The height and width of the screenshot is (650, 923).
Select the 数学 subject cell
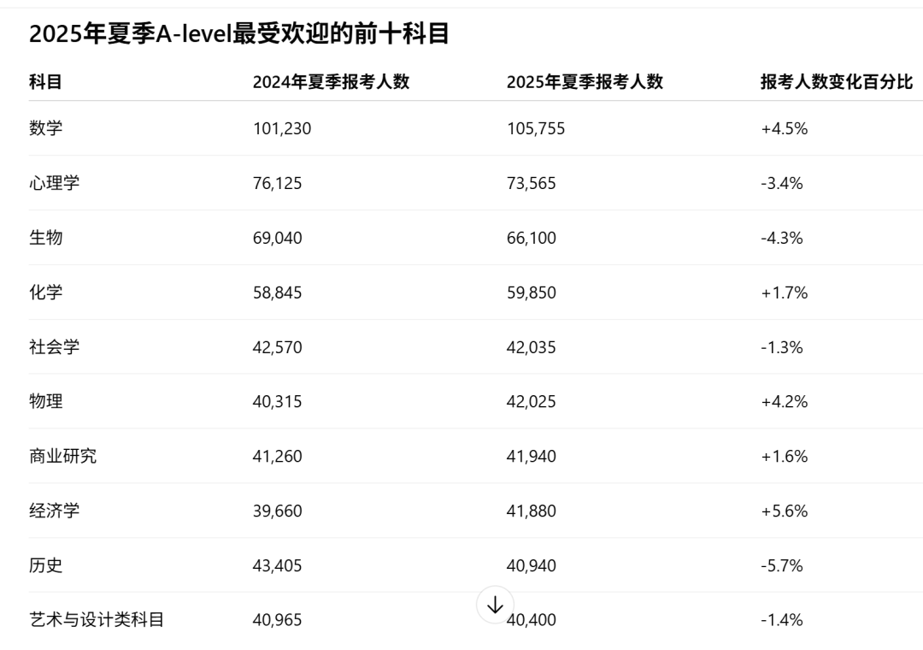(x=45, y=128)
